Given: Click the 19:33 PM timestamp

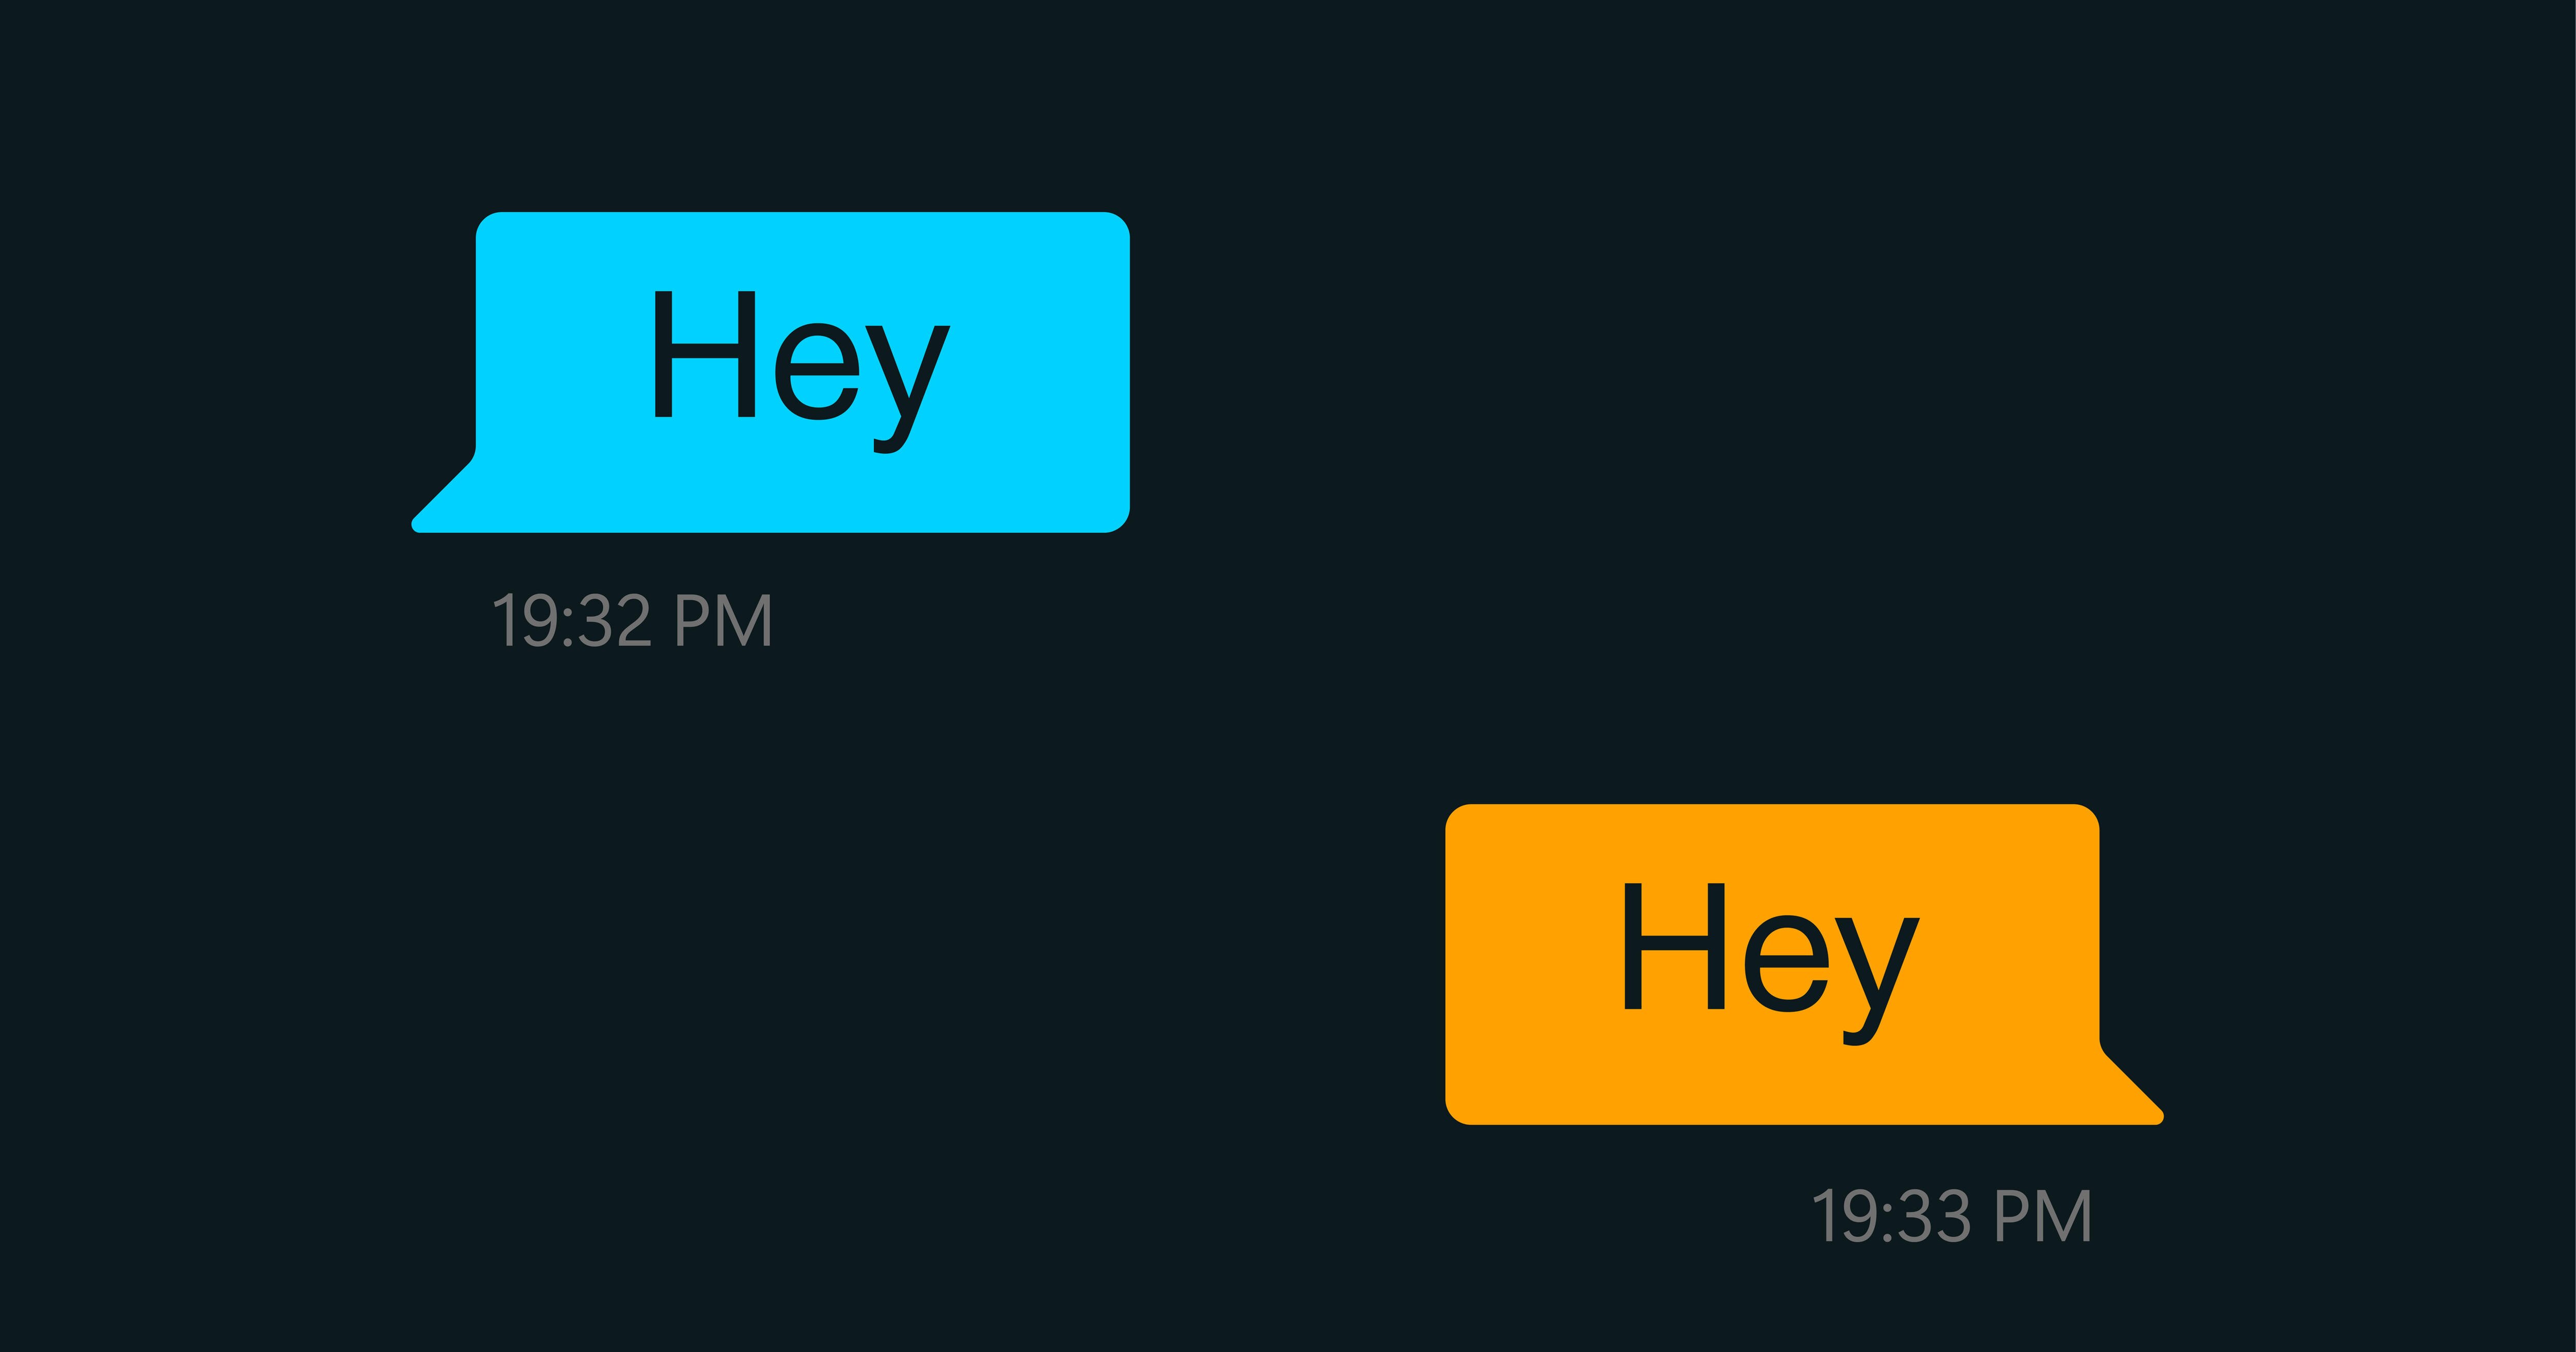Looking at the screenshot, I should pos(1951,1217).
